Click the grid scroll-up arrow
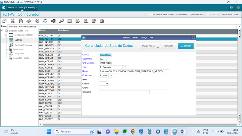Image resolution: width=242 pixels, height=136 pixels. pos(239,37)
